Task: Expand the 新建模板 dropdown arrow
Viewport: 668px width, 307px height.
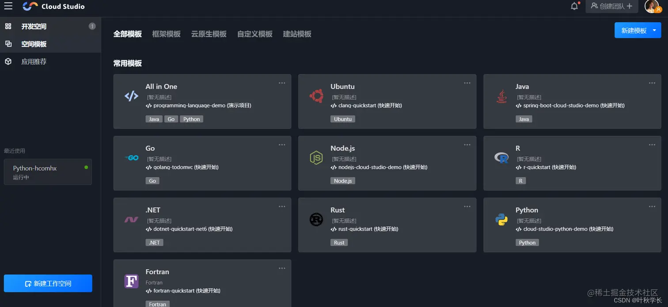Action: click(x=654, y=30)
